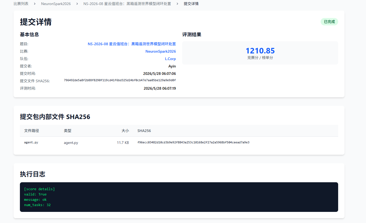Click the 基本信息 heading
Viewport: 366px width, 223px height.
pos(29,34)
